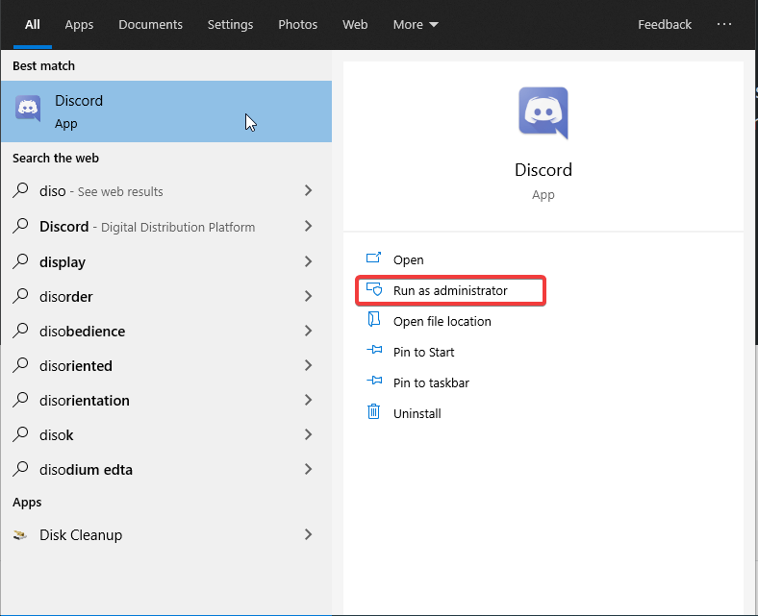Switch to the Web tab

[x=355, y=25]
